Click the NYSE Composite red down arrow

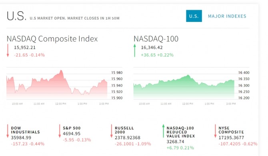pos(215,131)
